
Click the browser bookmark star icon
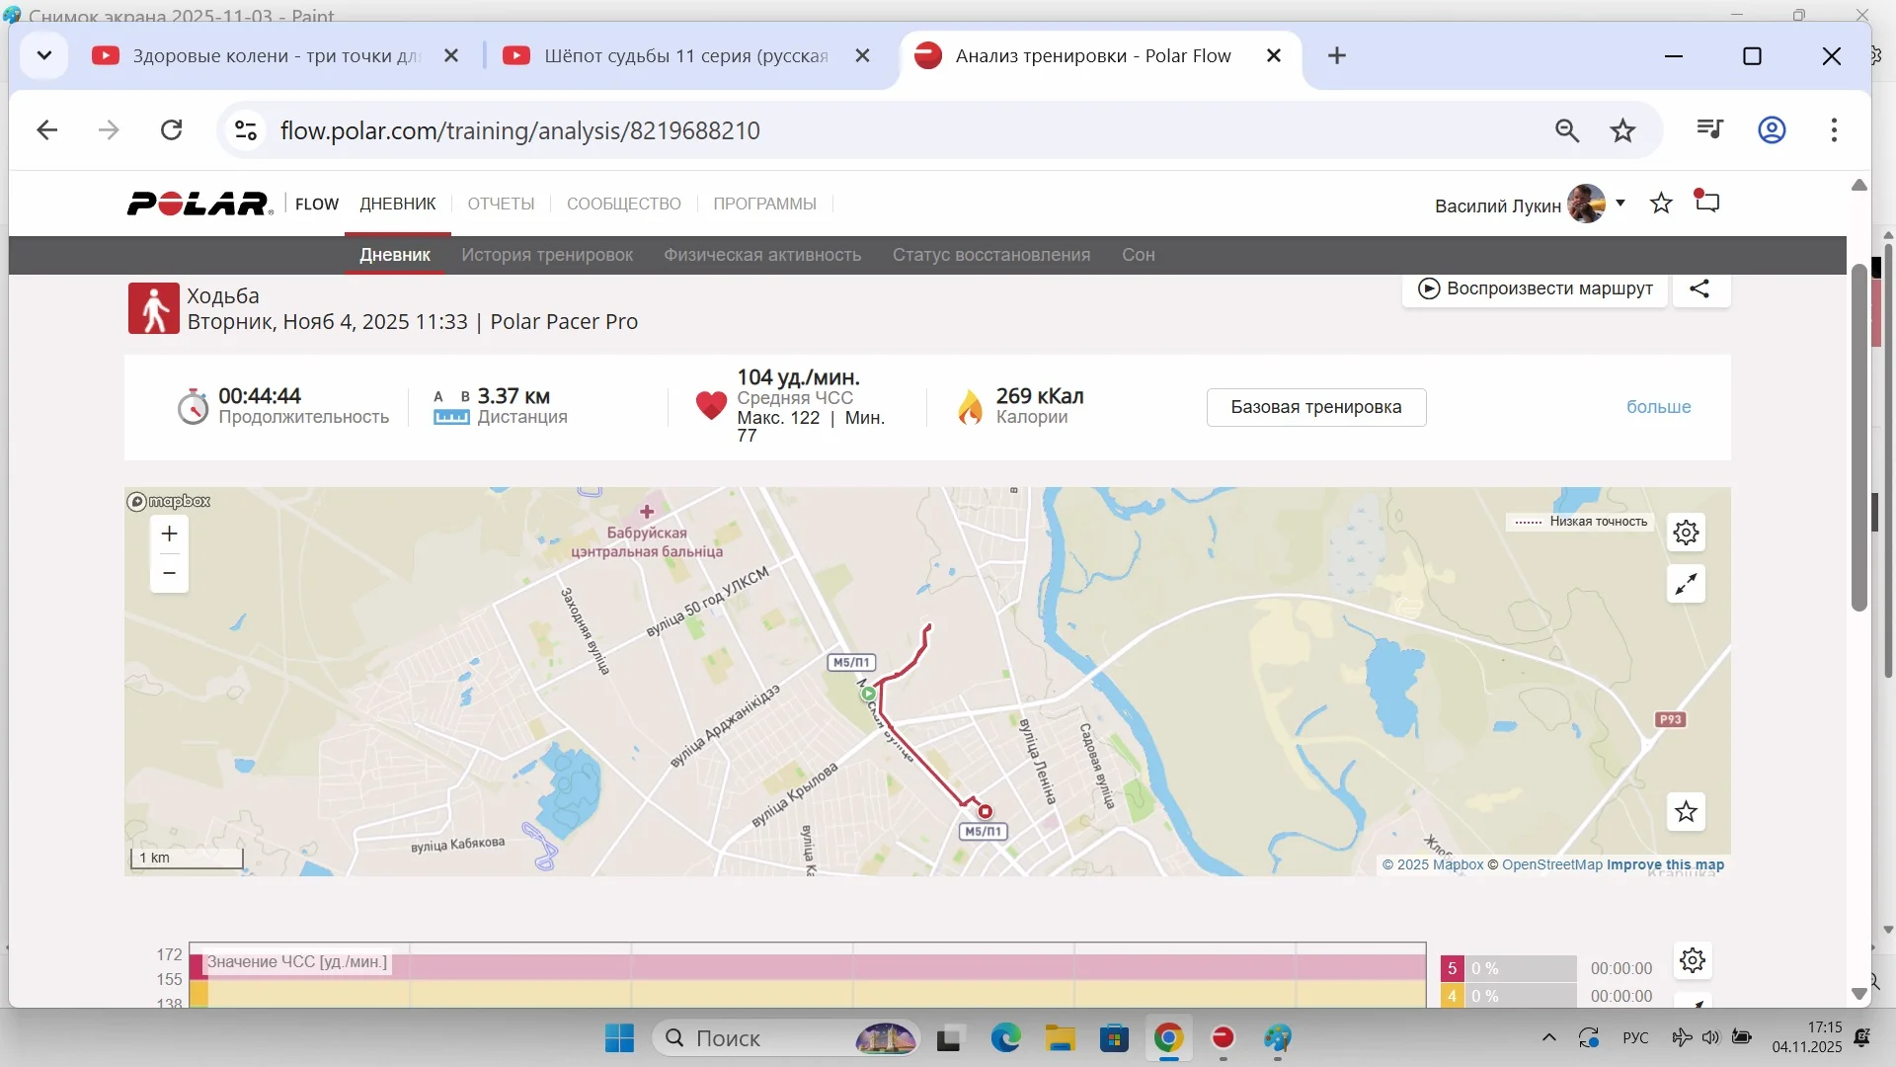[x=1622, y=130]
